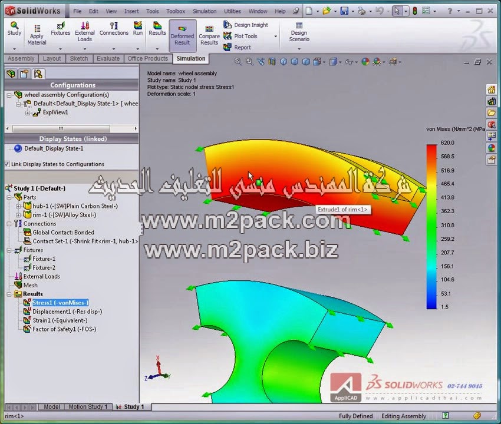Open the dropdown arrow under Design Scenario
The width and height of the screenshot is (501, 424).
click(x=299, y=49)
